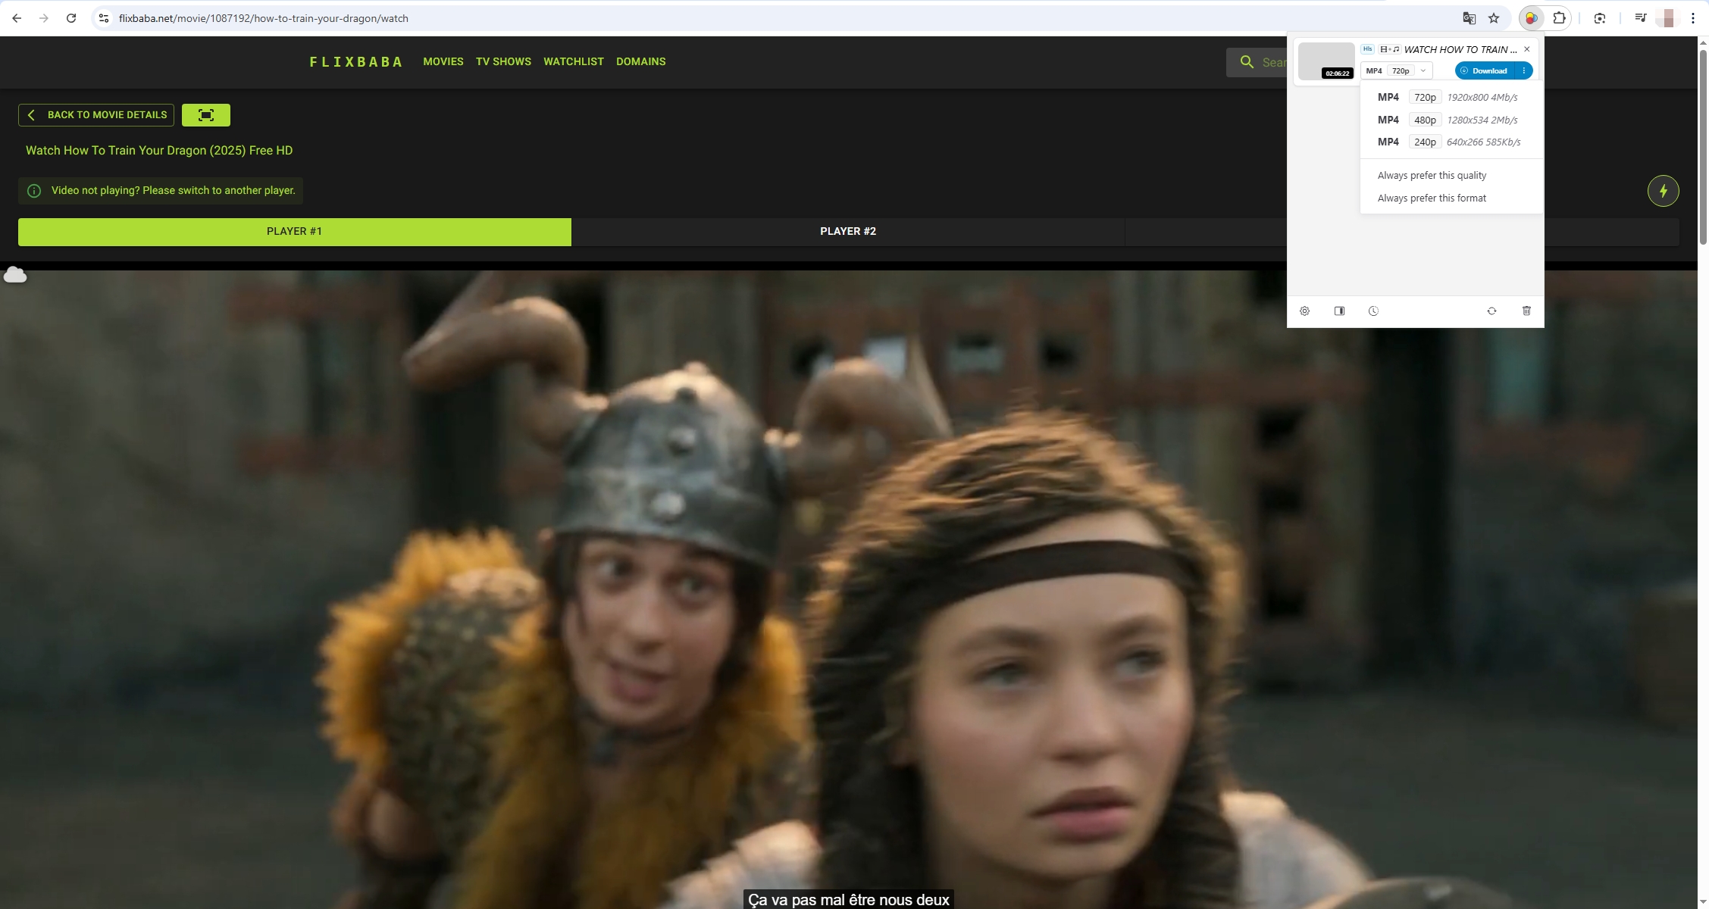Reload the Flixbaba page
The image size is (1709, 909).
click(71, 18)
